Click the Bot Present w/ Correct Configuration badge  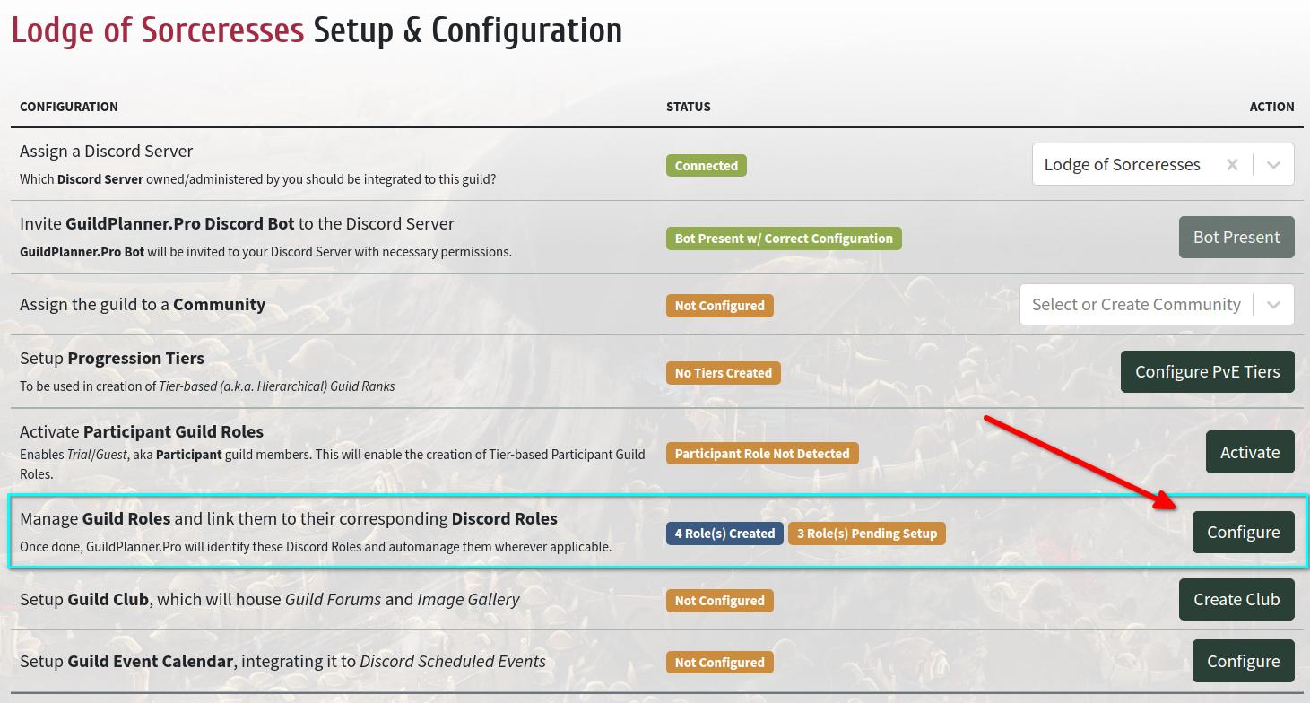[x=784, y=239]
